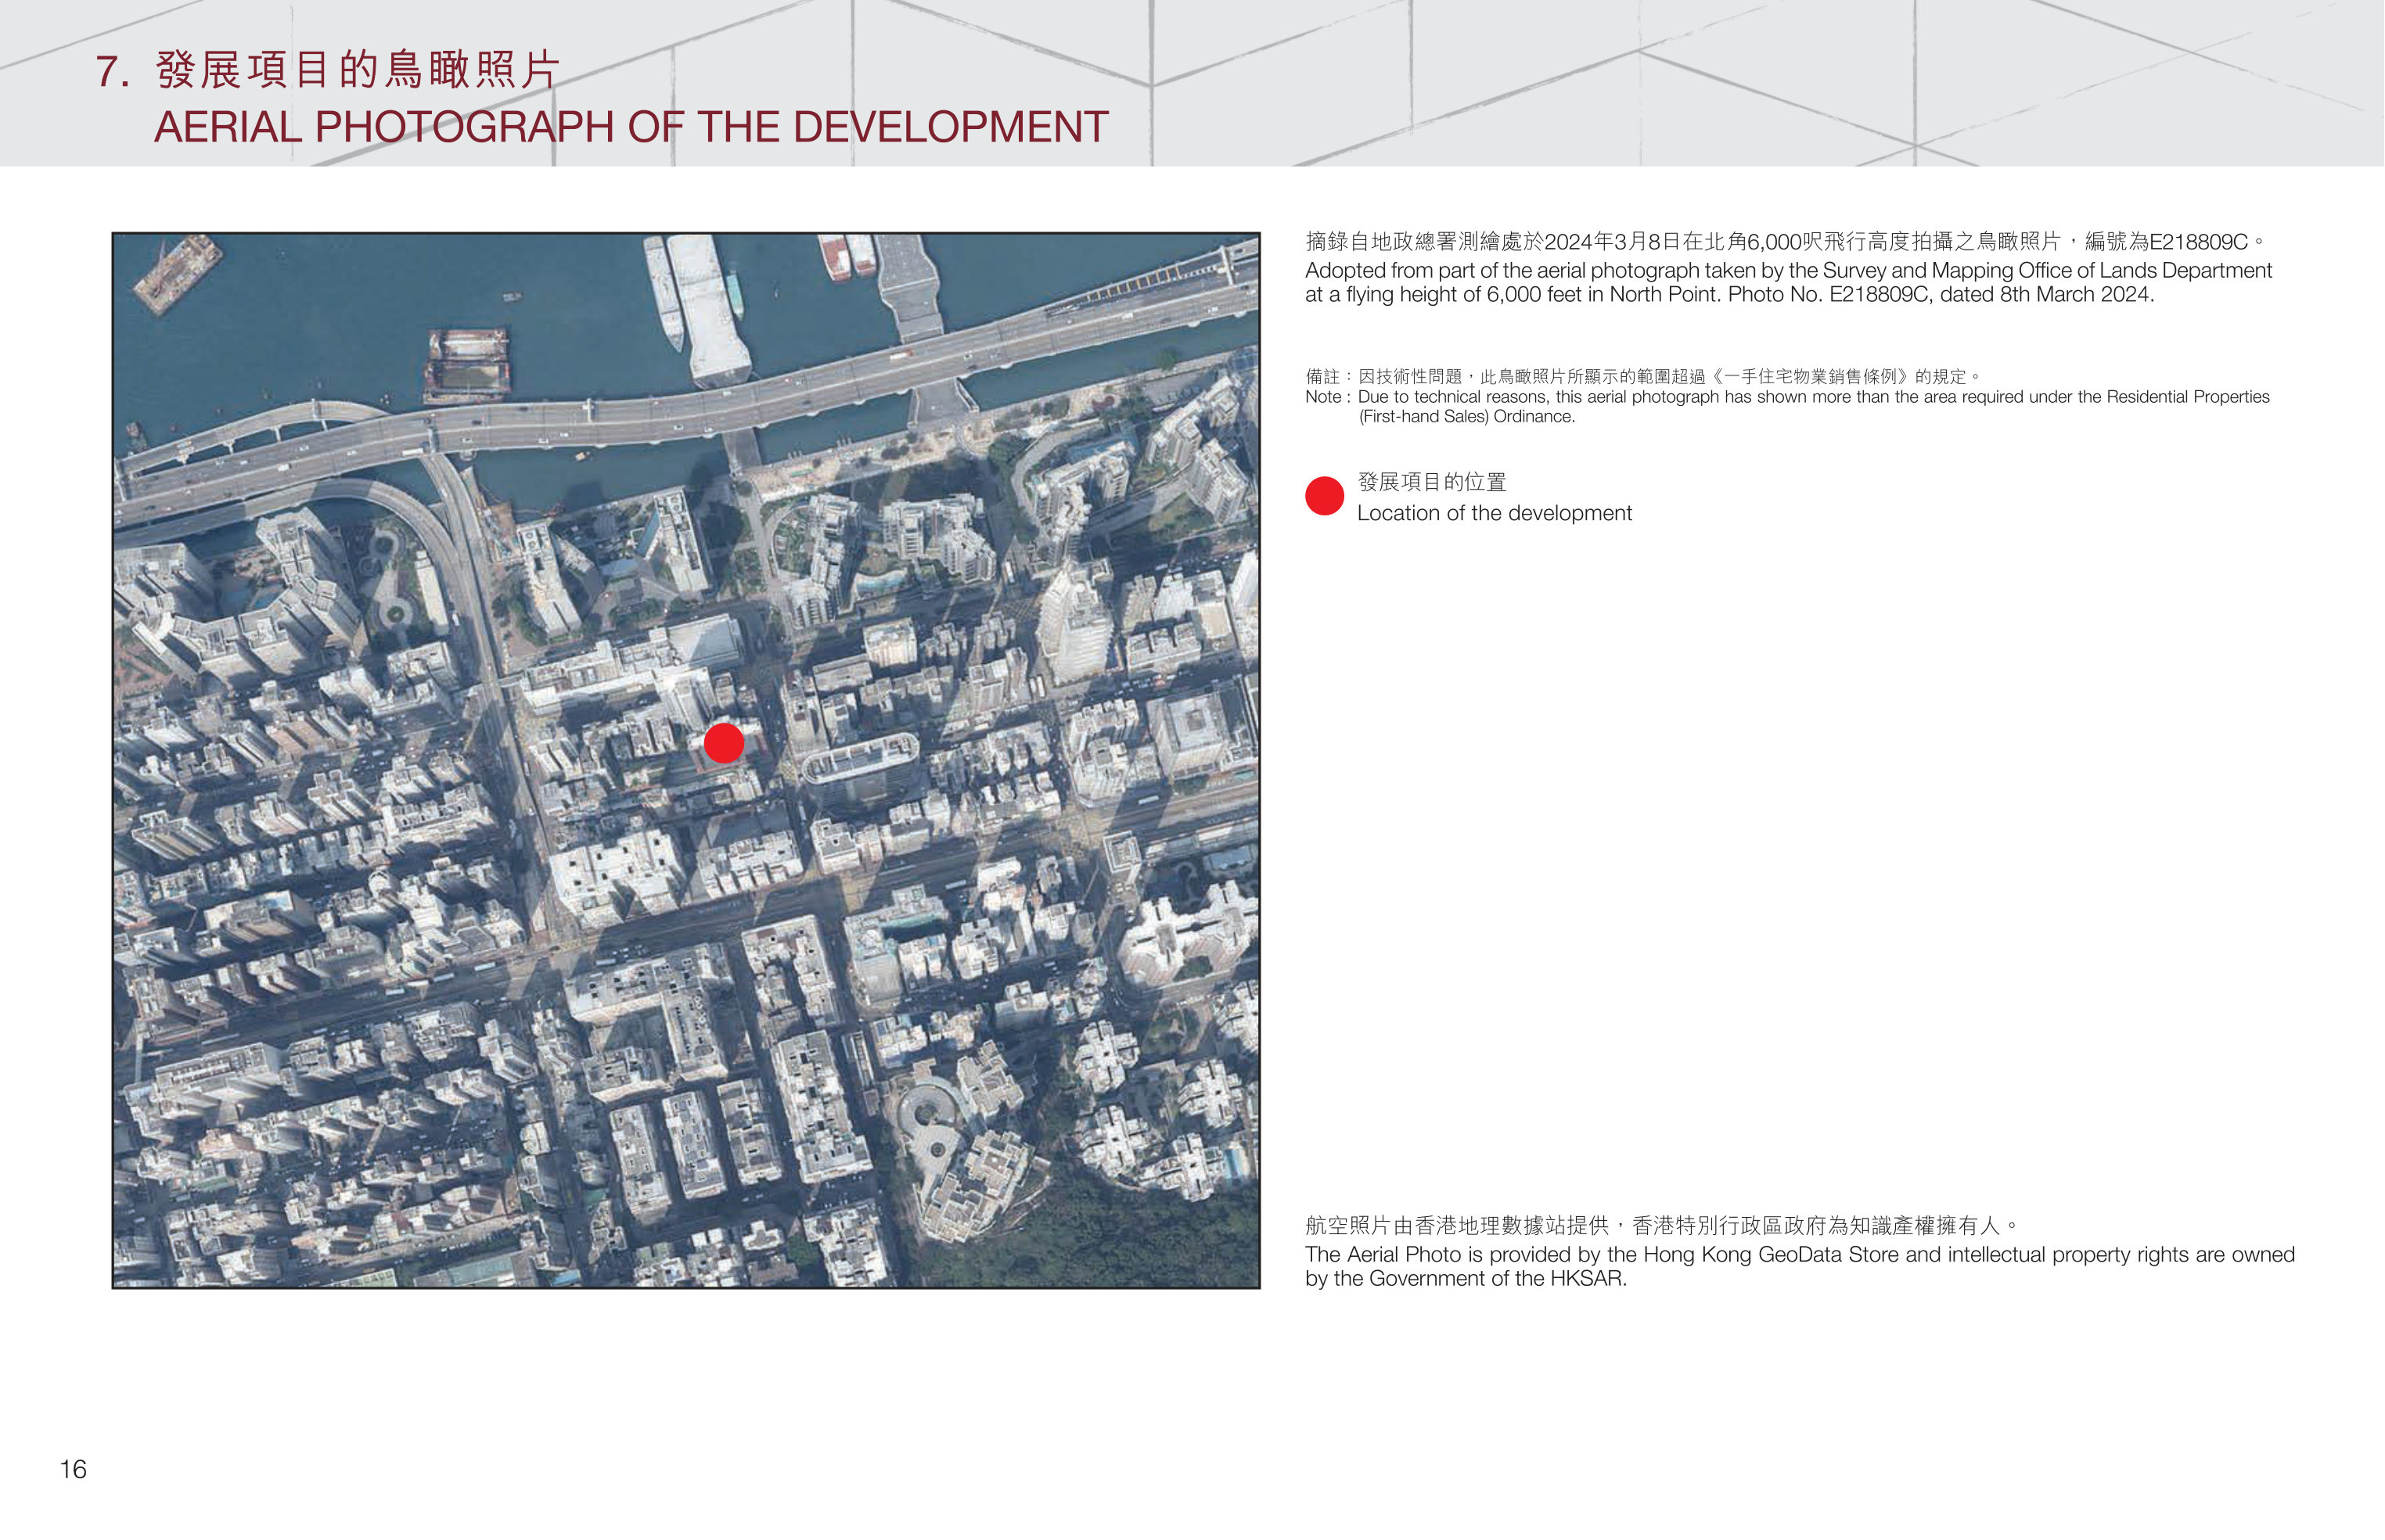Select the credit 'The Aerial Photo is provided by the Hong Kong GeoData Store'
The height and width of the screenshot is (1540, 2385).
click(1800, 1254)
